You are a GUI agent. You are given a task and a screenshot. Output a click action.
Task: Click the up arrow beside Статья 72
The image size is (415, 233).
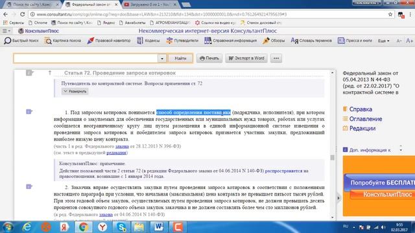(50, 72)
